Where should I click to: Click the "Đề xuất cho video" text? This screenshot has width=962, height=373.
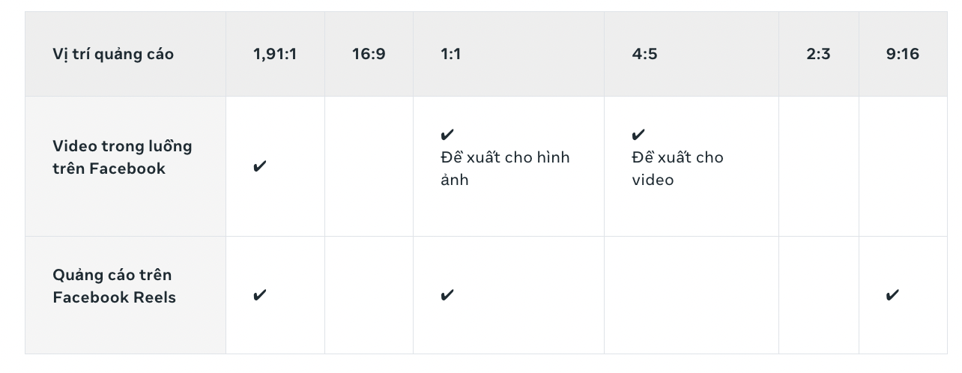677,169
